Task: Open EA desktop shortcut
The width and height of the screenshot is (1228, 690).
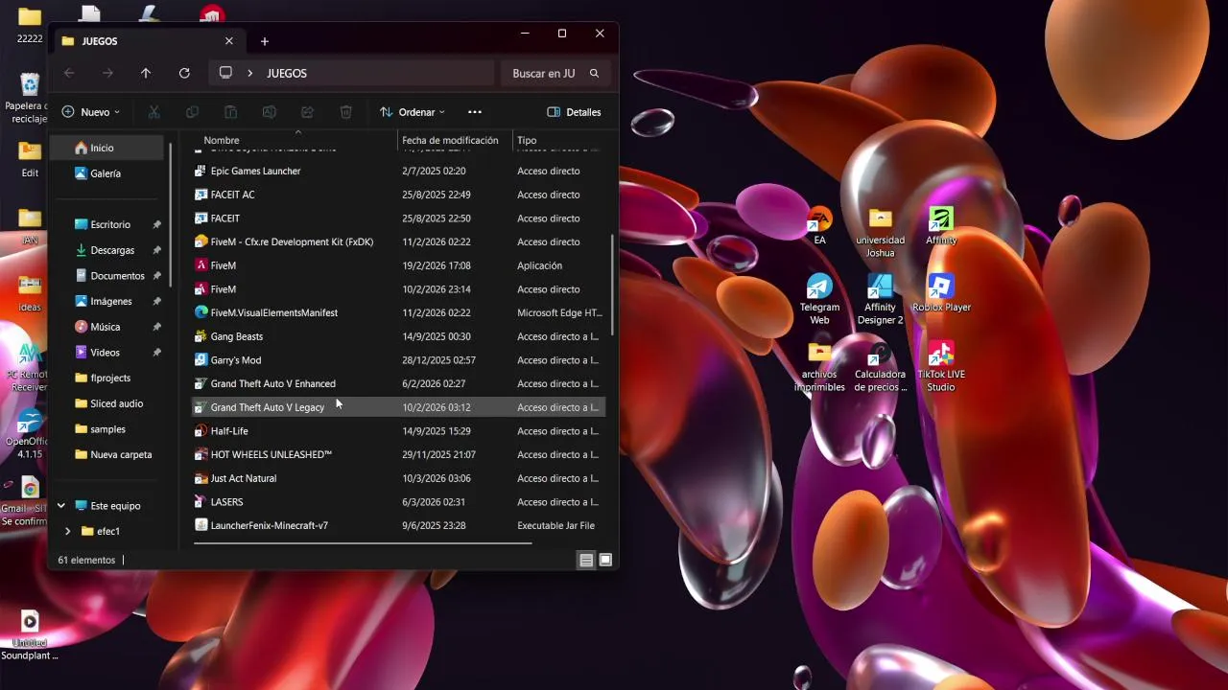Action: [x=819, y=226]
